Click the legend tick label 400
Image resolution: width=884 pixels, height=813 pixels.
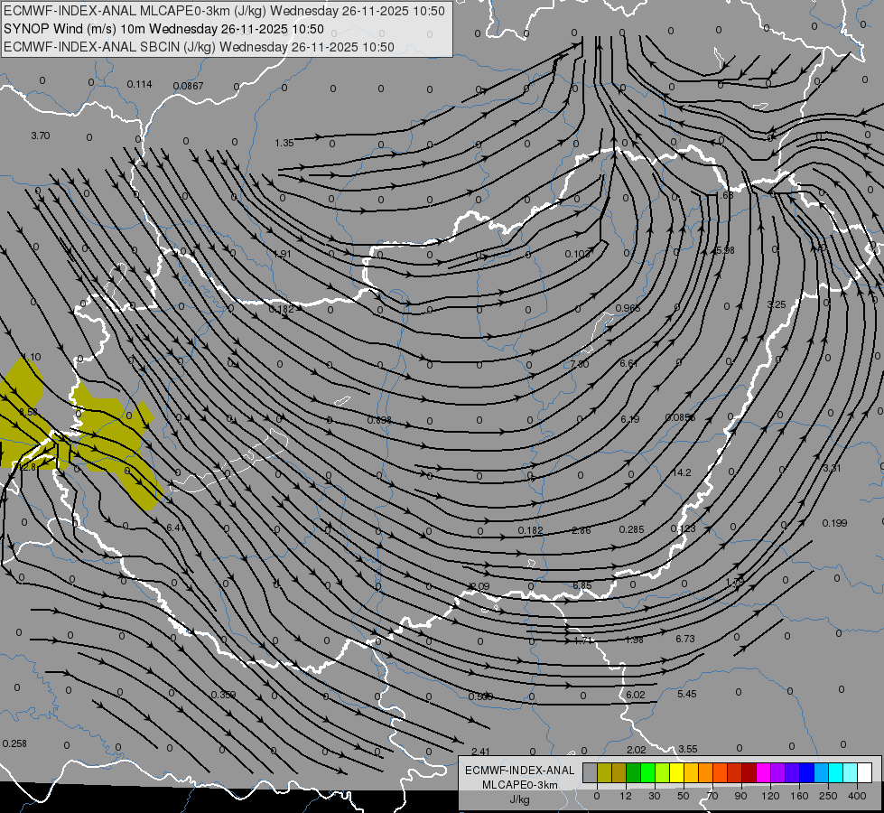point(857,796)
